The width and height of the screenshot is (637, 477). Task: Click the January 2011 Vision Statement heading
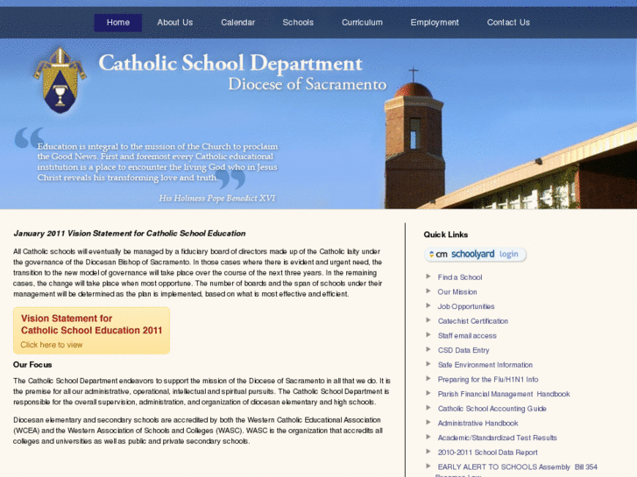click(x=130, y=234)
